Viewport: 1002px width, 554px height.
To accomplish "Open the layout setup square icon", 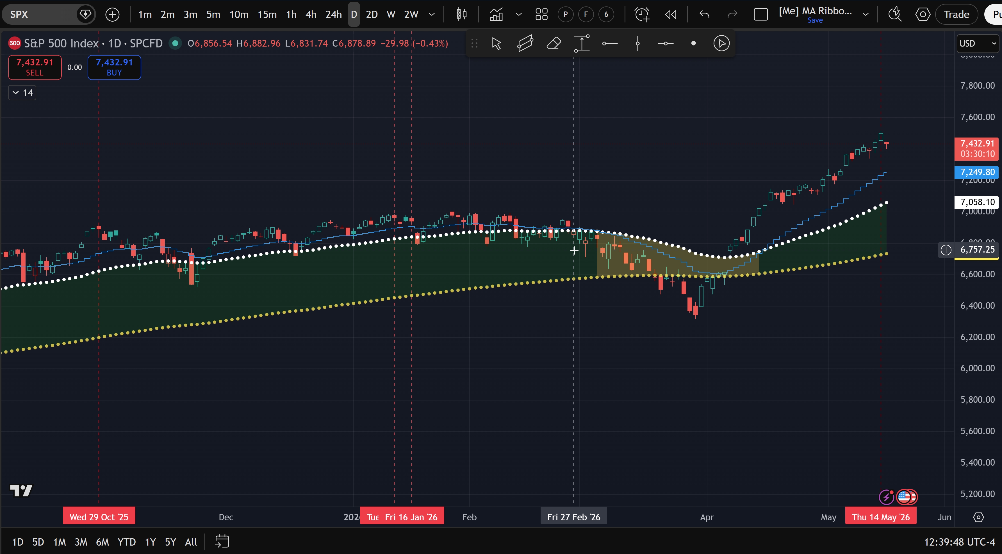I will (x=760, y=15).
